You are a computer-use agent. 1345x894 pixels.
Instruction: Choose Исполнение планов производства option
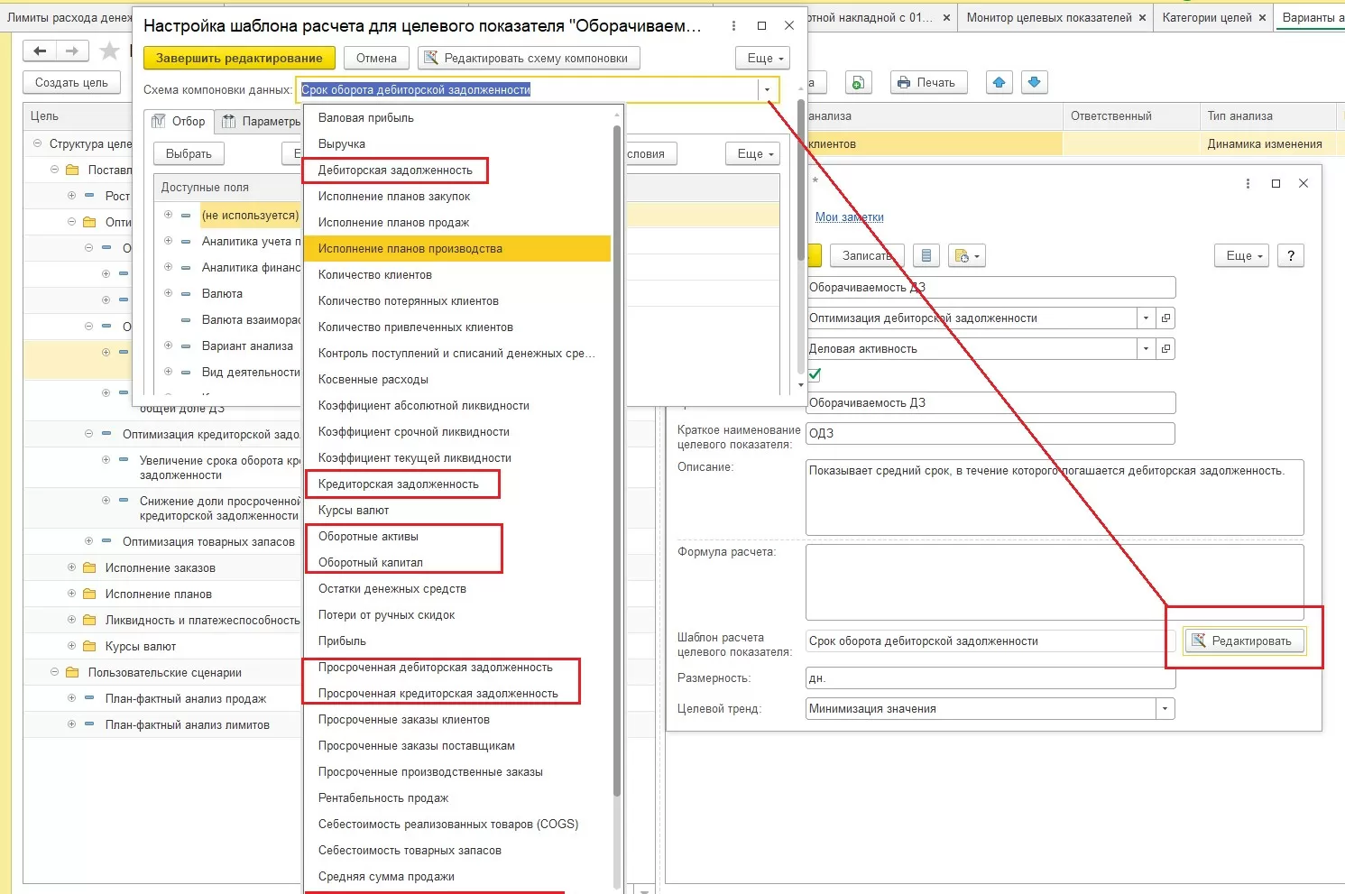(457, 249)
